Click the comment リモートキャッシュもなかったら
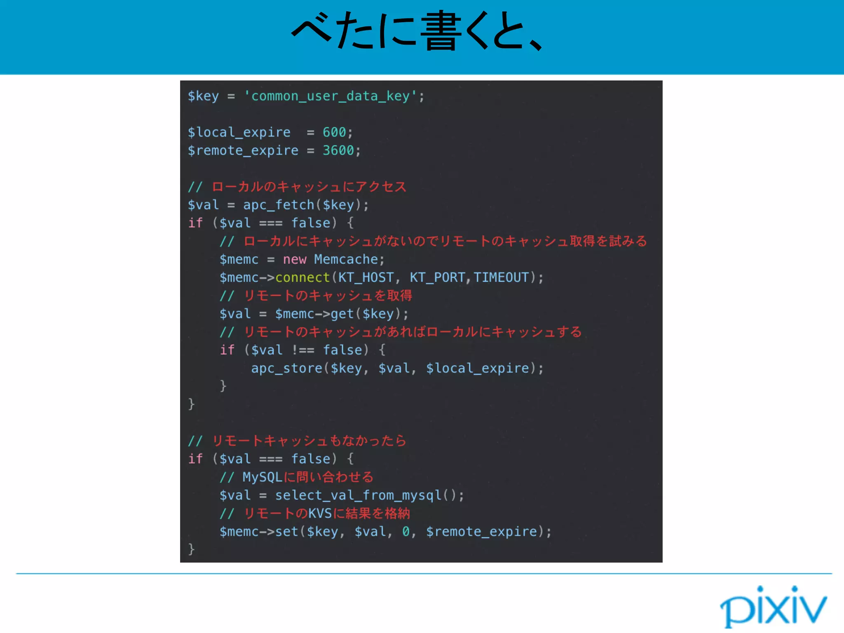Image resolution: width=844 pixels, height=633 pixels. tap(297, 441)
